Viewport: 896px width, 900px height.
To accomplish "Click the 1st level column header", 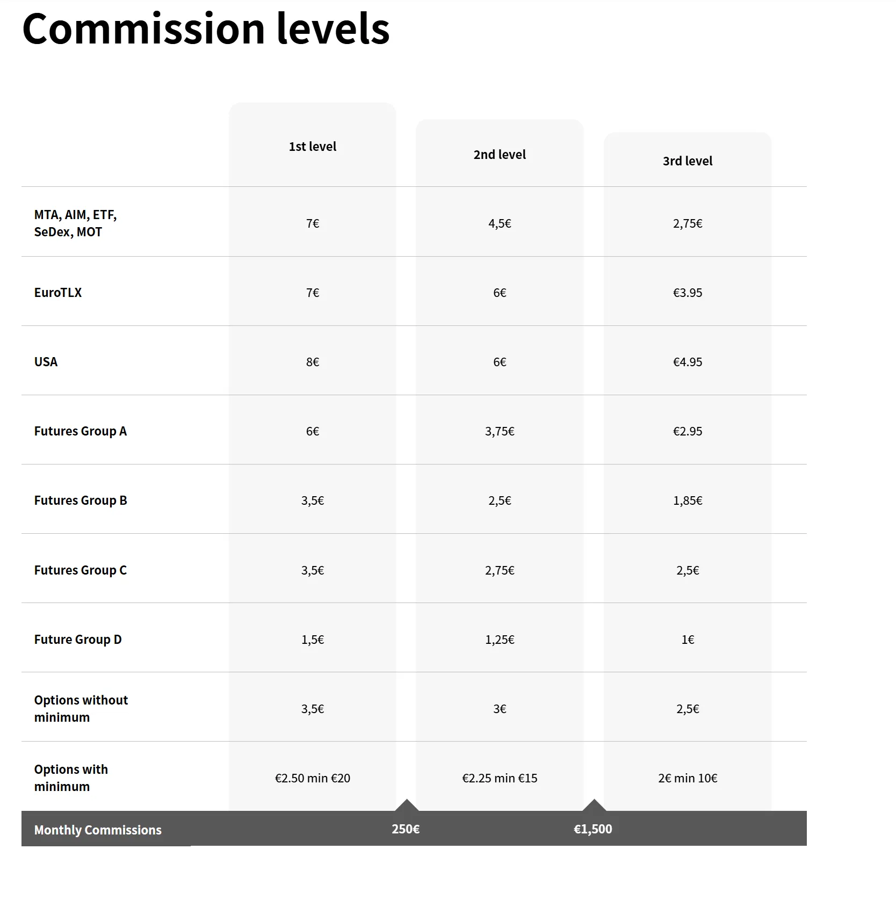I will (312, 147).
